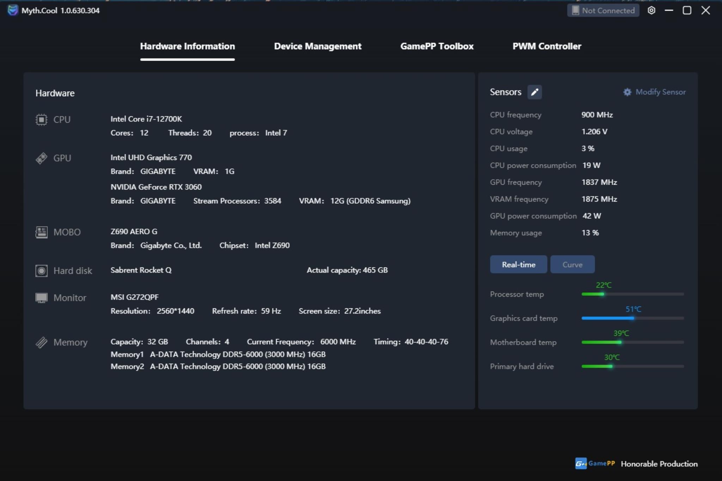The height and width of the screenshot is (481, 722).
Task: Click the GPU power consumption 42 W value
Action: click(592, 216)
